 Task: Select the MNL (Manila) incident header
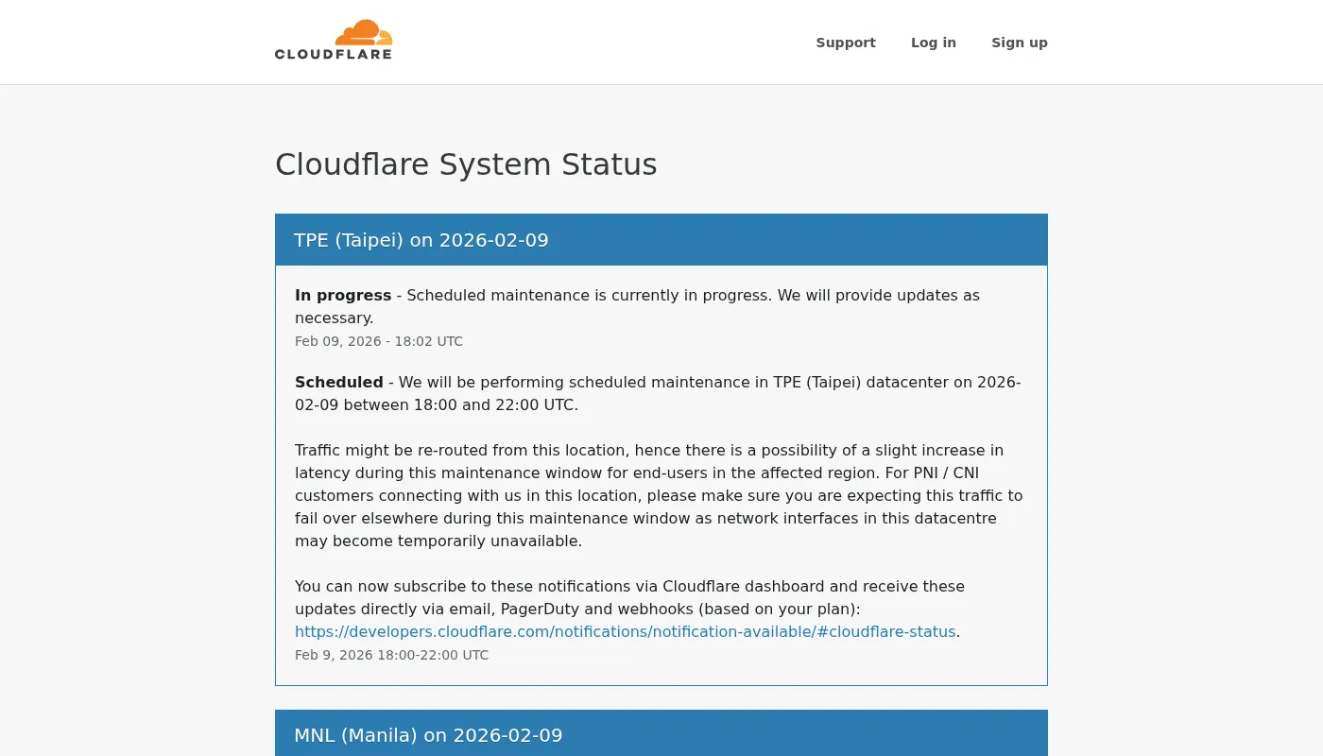point(428,735)
